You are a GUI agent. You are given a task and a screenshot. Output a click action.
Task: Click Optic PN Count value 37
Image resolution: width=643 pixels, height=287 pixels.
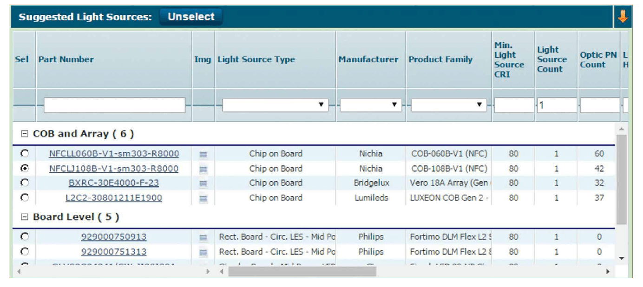pos(599,198)
